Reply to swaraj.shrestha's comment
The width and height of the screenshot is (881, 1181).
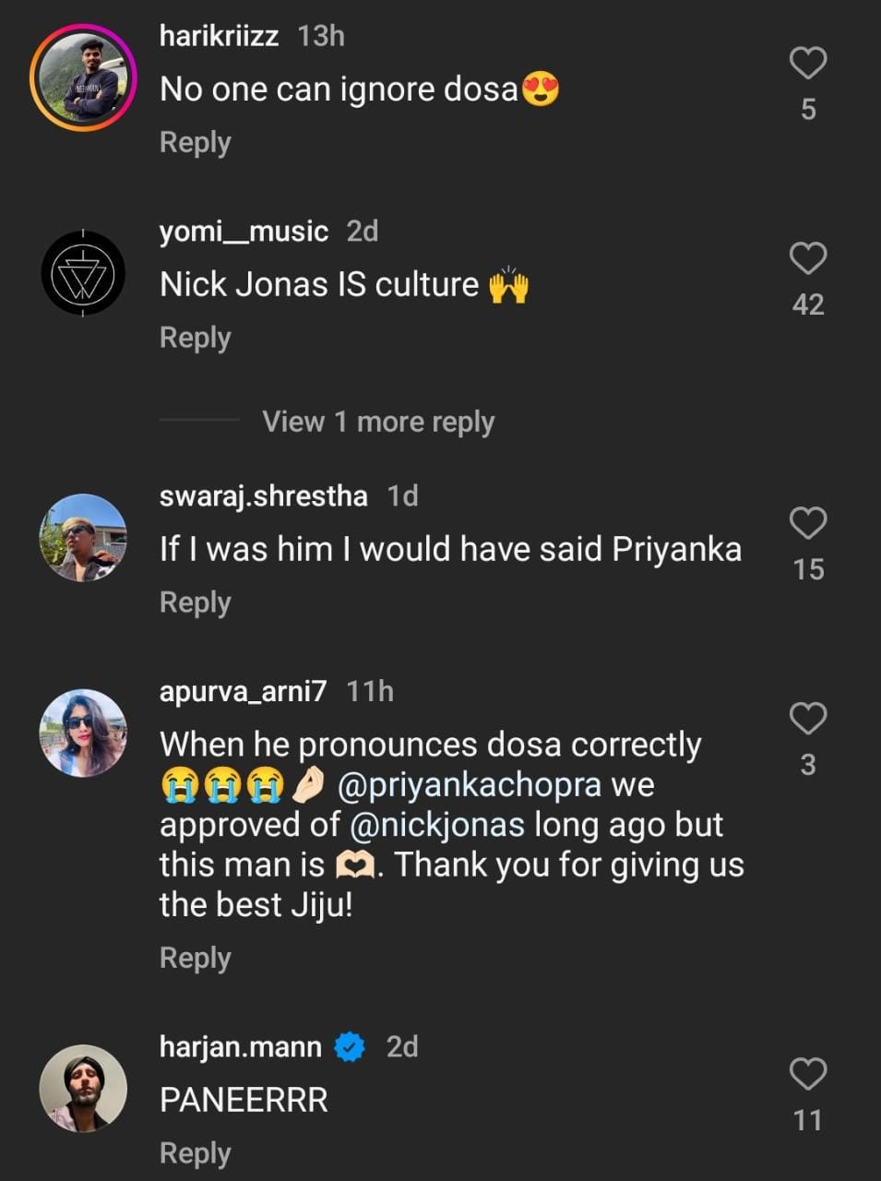click(195, 602)
